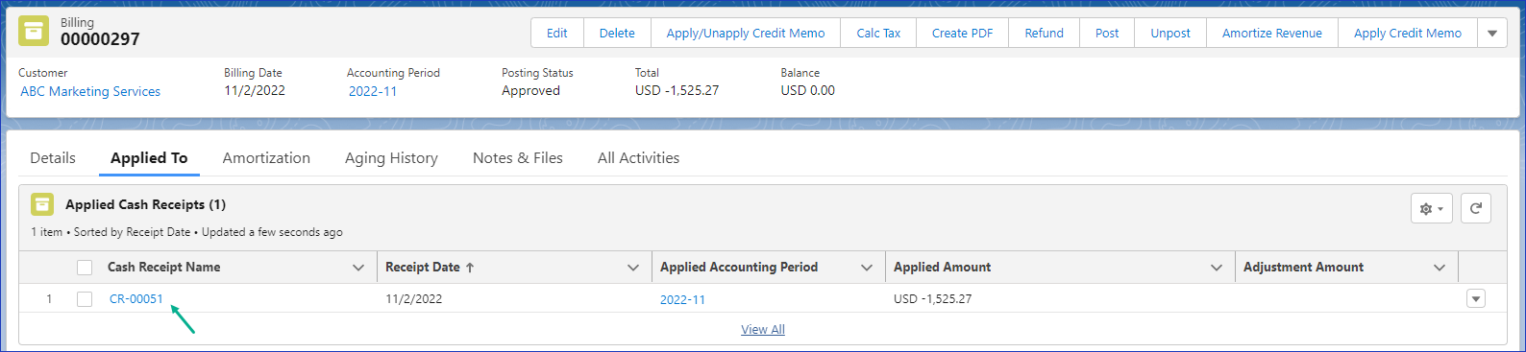Open cash receipt CR-00051 link

click(136, 299)
